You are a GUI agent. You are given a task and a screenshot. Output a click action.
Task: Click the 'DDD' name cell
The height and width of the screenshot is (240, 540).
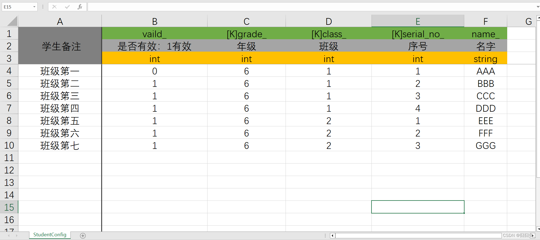tap(485, 108)
